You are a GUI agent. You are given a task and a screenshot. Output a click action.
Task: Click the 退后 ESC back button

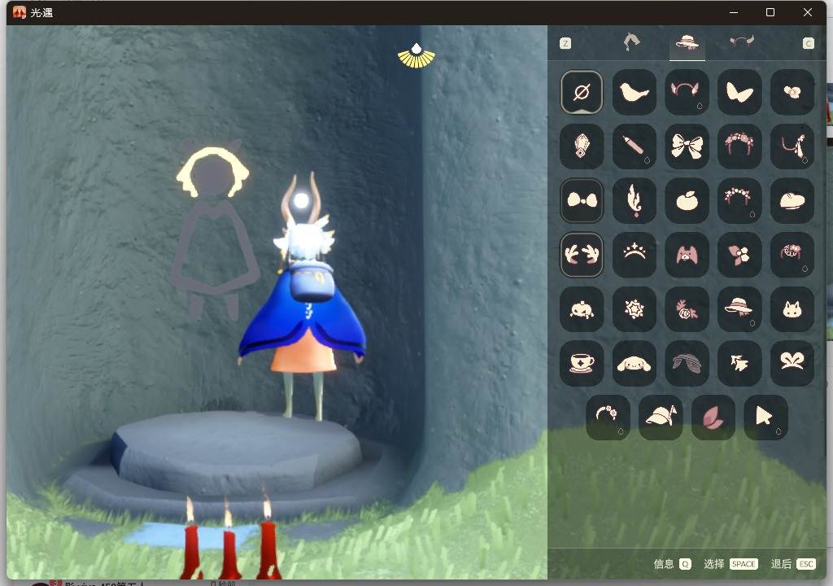(793, 564)
